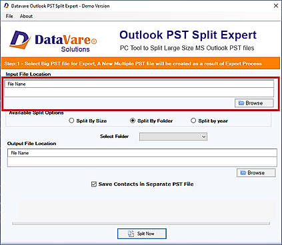Click the DataVare Solutions logo
282x245 pixels.
[x=53, y=41]
